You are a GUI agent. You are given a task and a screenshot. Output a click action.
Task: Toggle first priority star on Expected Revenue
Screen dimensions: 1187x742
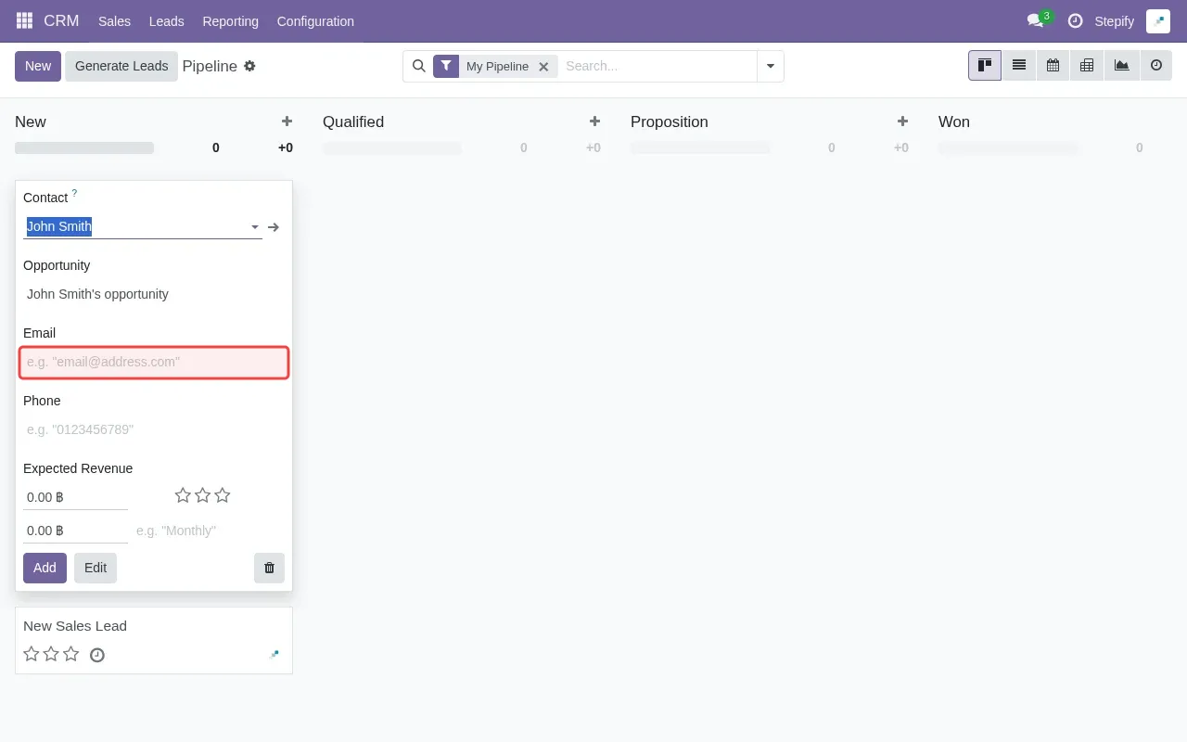pyautogui.click(x=183, y=495)
